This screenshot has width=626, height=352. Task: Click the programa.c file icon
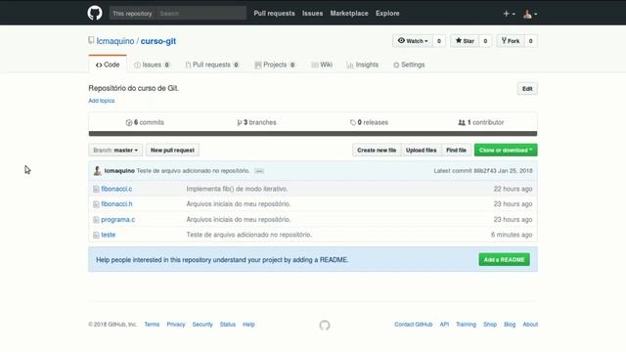pos(96,220)
